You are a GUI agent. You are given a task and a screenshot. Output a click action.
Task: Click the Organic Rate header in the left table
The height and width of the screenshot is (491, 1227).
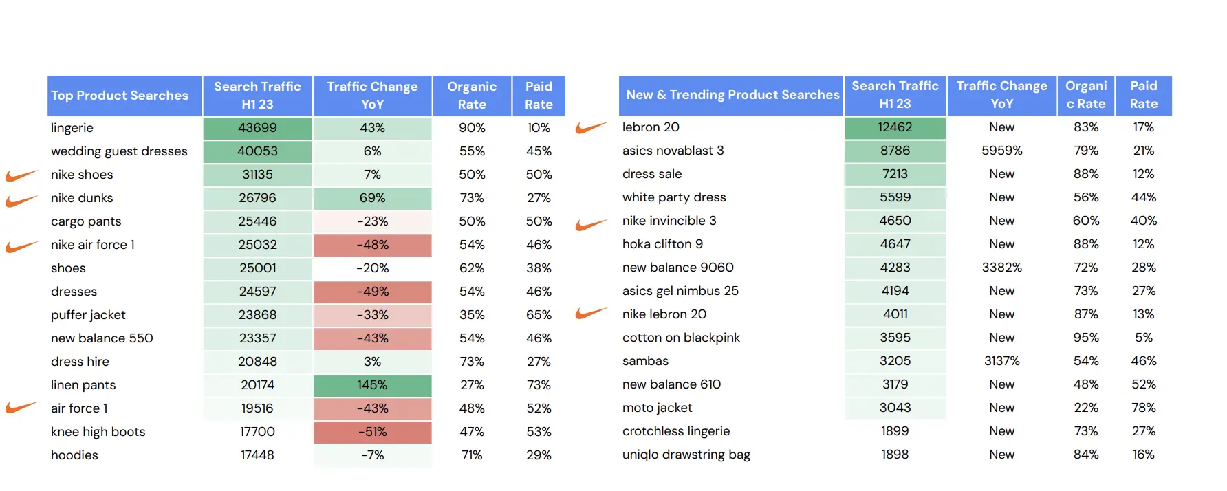pyautogui.click(x=472, y=96)
